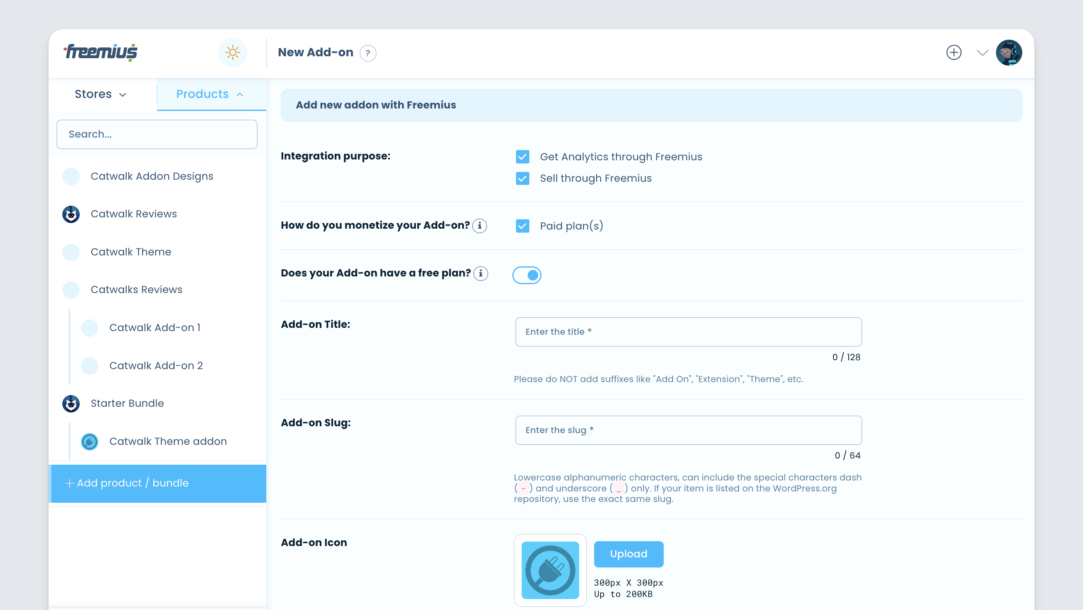This screenshot has width=1083, height=610.
Task: Click the Catwalk Theme placeholder icon
Action: (71, 252)
